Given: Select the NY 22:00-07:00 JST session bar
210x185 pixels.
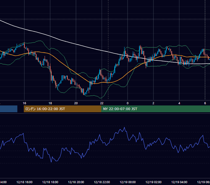Looking at the screenshot, I should [155, 109].
